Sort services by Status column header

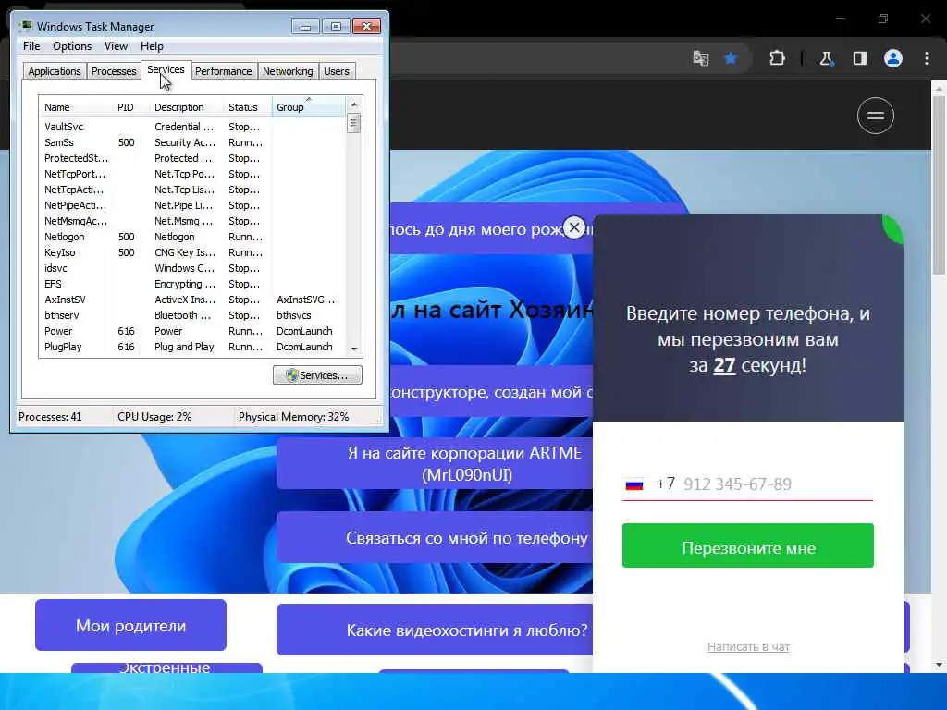point(248,107)
